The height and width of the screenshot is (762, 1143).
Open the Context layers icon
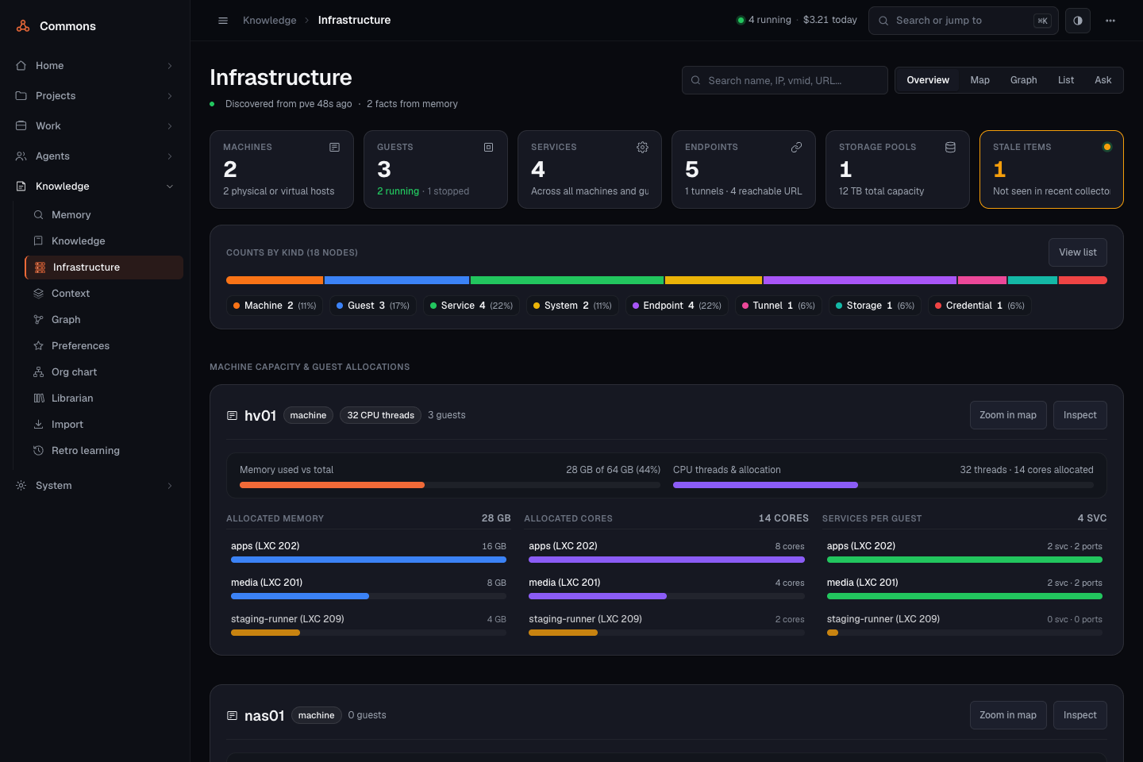[38, 294]
